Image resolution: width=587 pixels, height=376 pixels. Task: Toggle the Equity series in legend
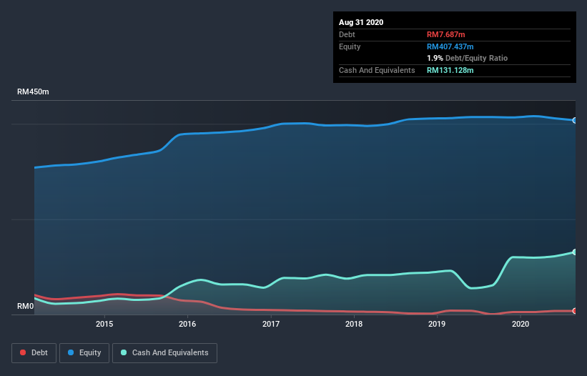(x=84, y=352)
